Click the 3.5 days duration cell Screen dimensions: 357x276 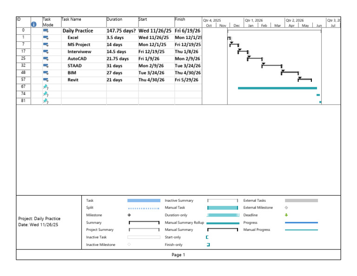(122, 38)
